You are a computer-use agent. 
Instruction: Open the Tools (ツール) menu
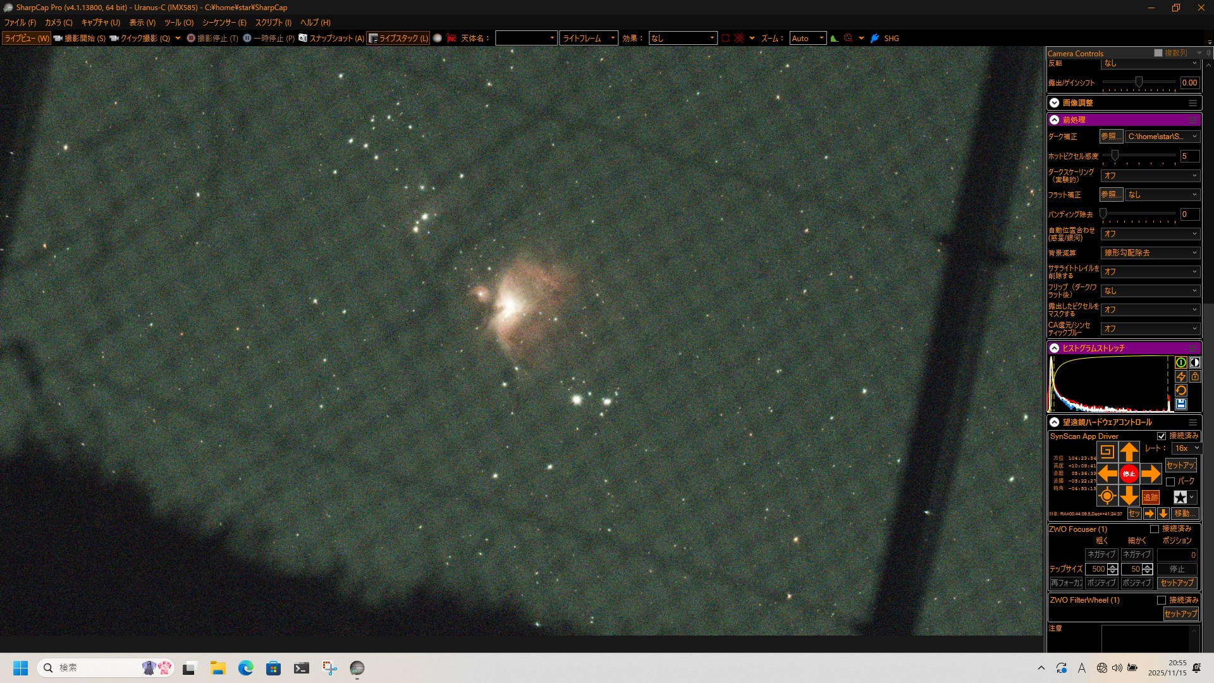tap(179, 22)
